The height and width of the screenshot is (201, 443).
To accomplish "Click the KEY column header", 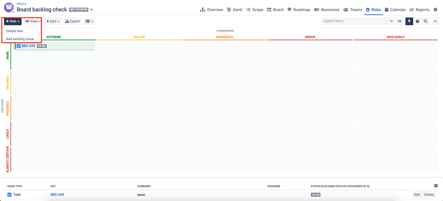I will (x=53, y=186).
